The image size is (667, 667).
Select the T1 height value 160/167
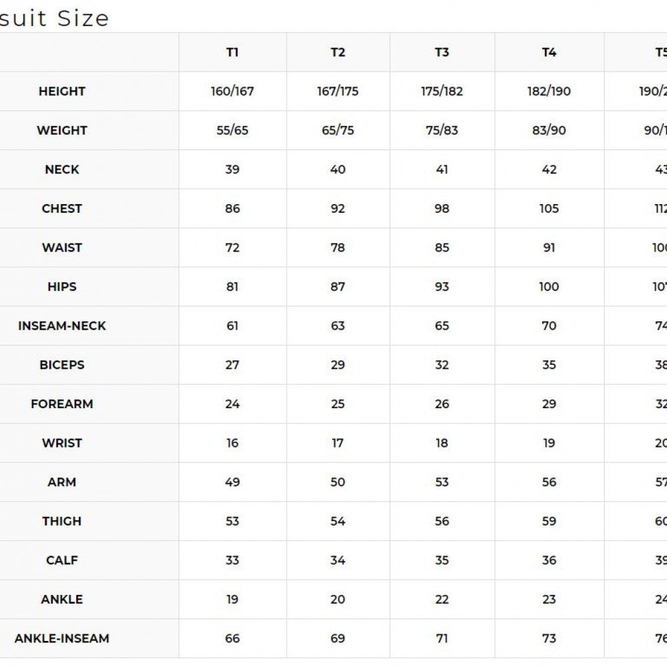click(232, 91)
